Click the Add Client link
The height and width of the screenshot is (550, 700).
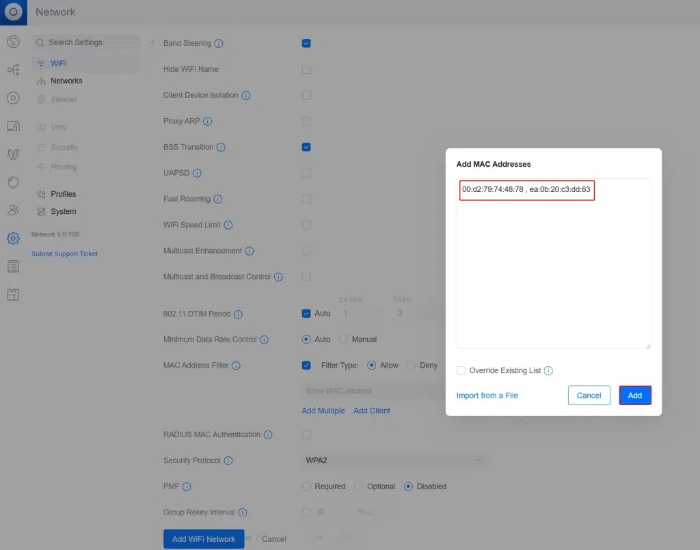[372, 411]
